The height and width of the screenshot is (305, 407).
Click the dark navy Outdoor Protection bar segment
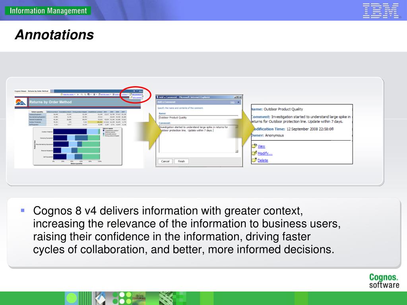(70, 132)
